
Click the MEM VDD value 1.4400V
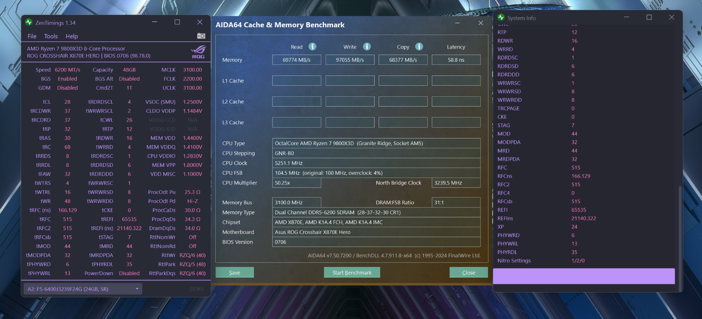coord(193,138)
